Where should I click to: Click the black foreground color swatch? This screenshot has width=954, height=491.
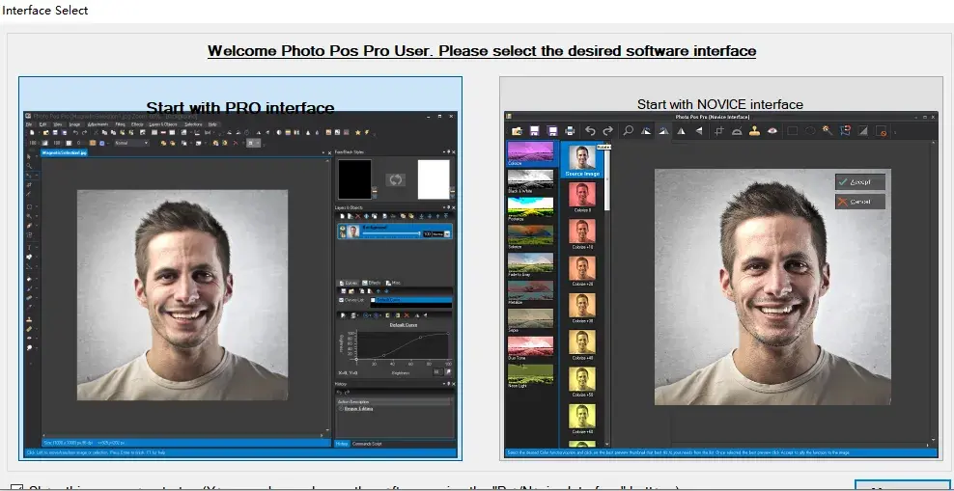point(354,179)
